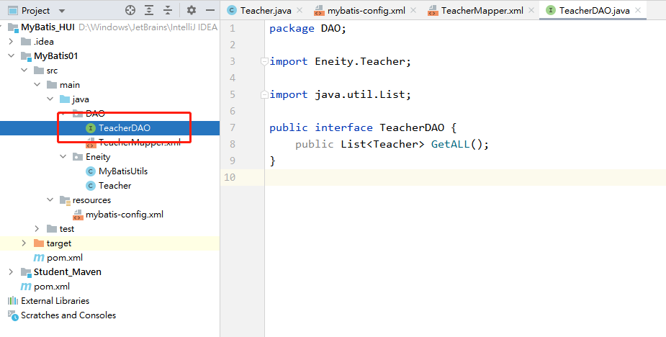Screen dimensions: 666x337
Task: Open Scratches and Consoles node
Action: coord(68,315)
